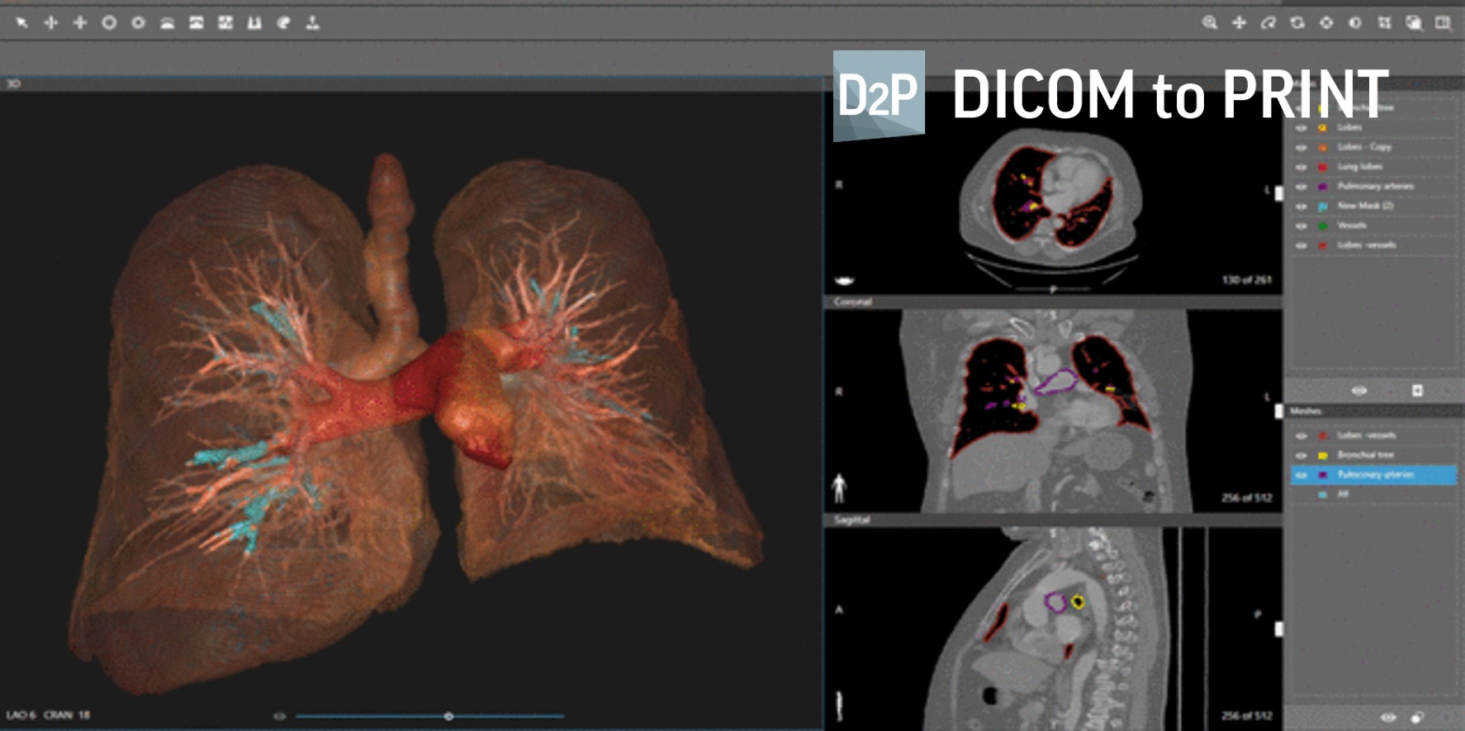Image resolution: width=1465 pixels, height=731 pixels.
Task: Hide the Bronchial tree mesh
Action: coord(1301,455)
